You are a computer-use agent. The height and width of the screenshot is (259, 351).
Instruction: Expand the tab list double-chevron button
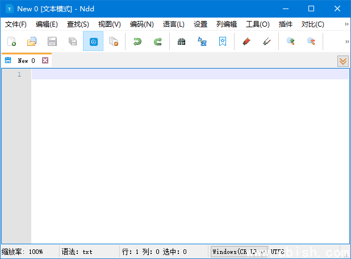tap(342, 61)
